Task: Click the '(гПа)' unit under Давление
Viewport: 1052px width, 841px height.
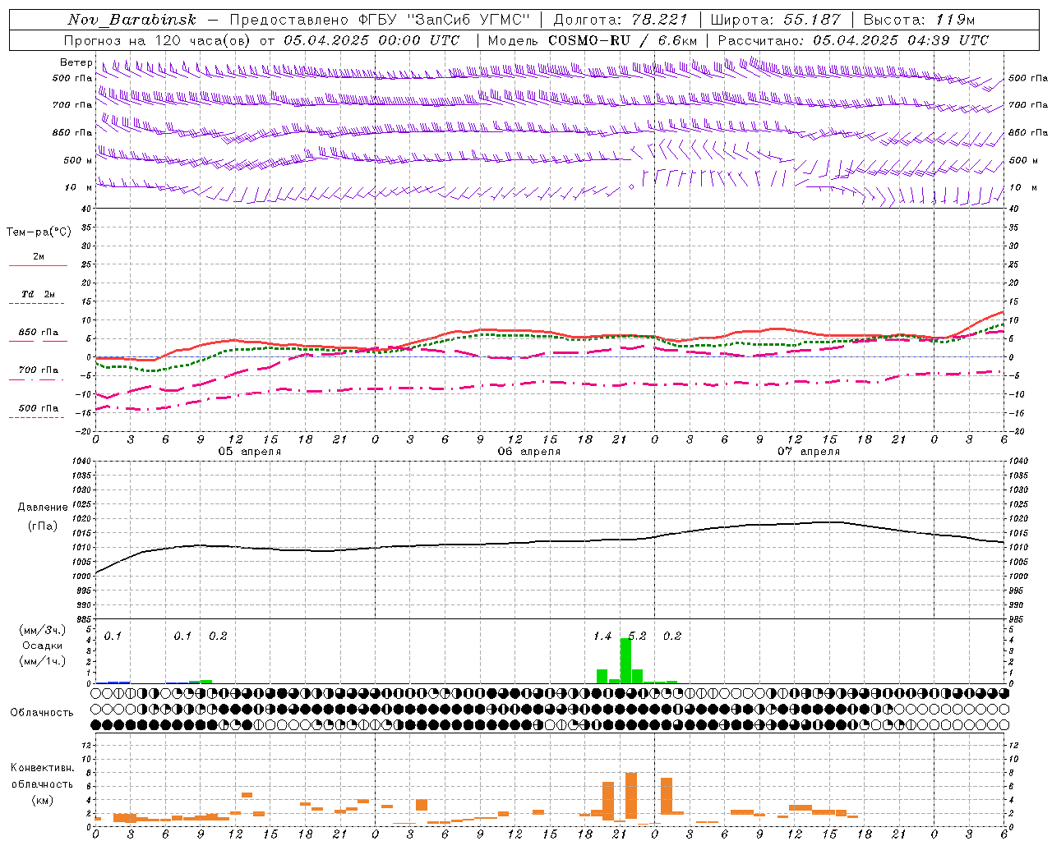Action: point(43,526)
